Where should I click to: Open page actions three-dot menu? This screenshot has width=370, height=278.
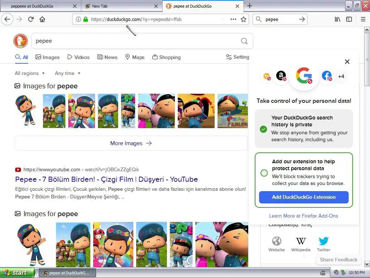(233, 19)
